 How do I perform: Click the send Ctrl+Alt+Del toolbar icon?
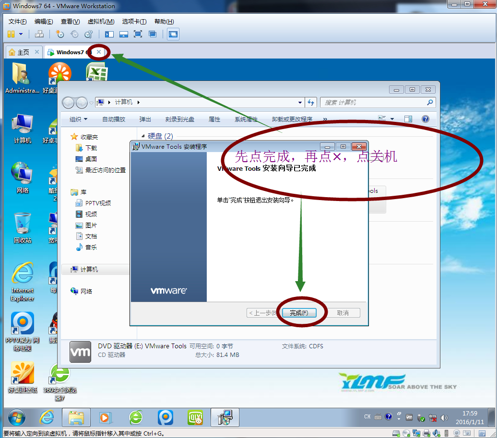[39, 34]
